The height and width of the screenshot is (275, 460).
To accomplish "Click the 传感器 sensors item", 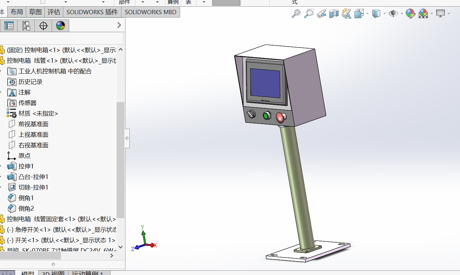I will (x=27, y=103).
